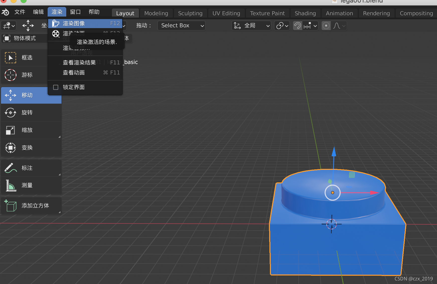This screenshot has height=284, width=437.
Task: Select the 框选 tool
Action: tap(31, 58)
